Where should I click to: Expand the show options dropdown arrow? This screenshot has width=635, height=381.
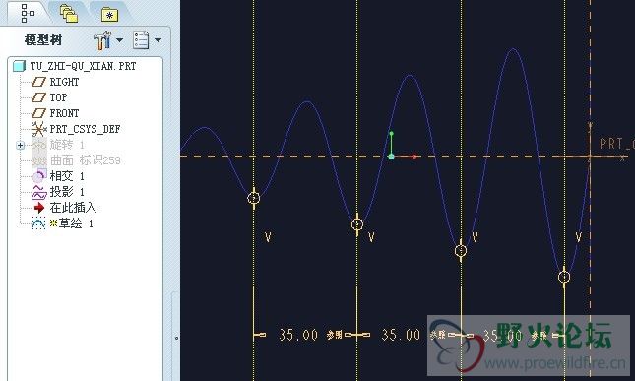158,40
